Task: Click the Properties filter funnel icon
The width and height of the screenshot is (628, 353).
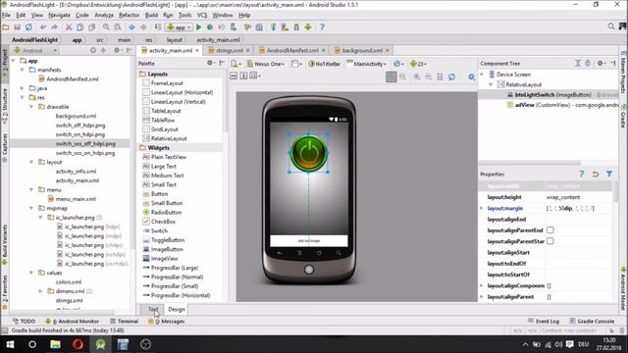Action: click(x=609, y=175)
